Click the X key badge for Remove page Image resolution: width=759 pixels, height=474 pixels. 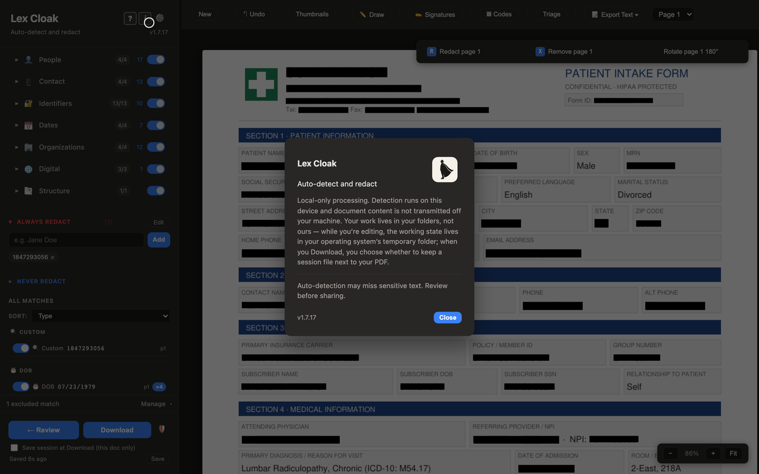click(x=540, y=52)
